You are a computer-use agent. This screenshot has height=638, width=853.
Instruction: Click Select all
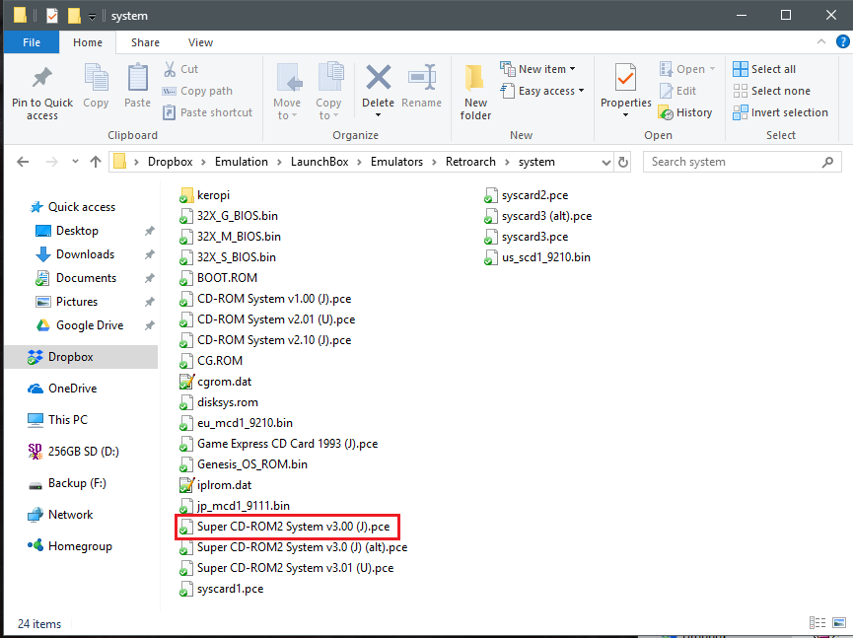tap(764, 69)
